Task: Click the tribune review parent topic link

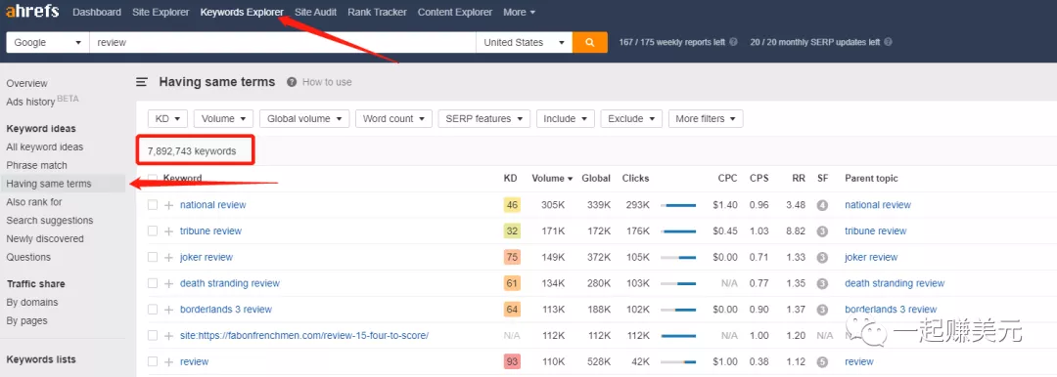Action: click(875, 230)
